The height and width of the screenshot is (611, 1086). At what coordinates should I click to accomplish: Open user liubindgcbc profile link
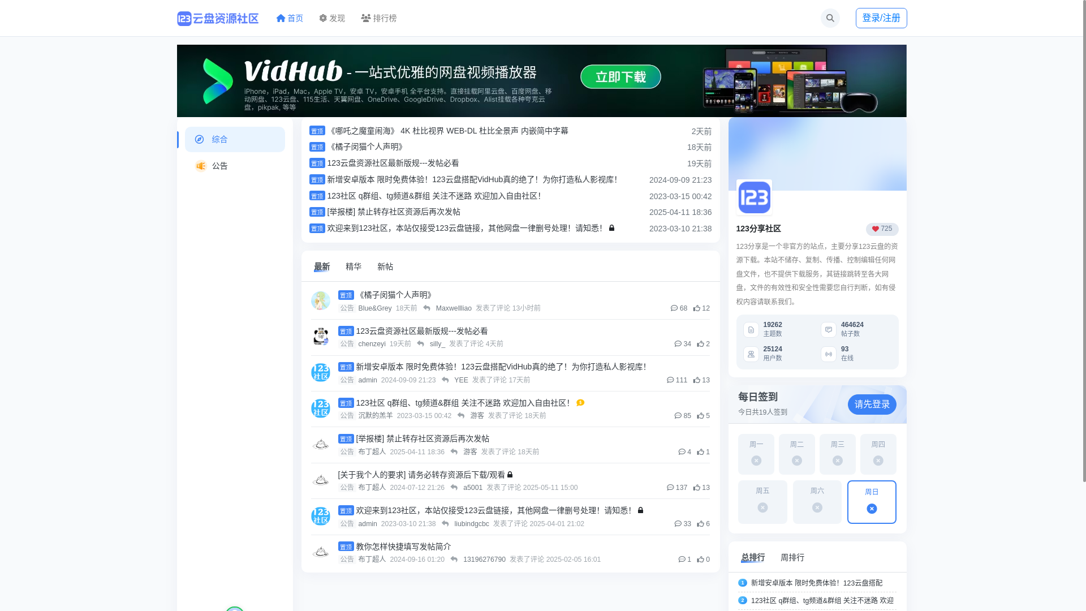click(x=472, y=524)
